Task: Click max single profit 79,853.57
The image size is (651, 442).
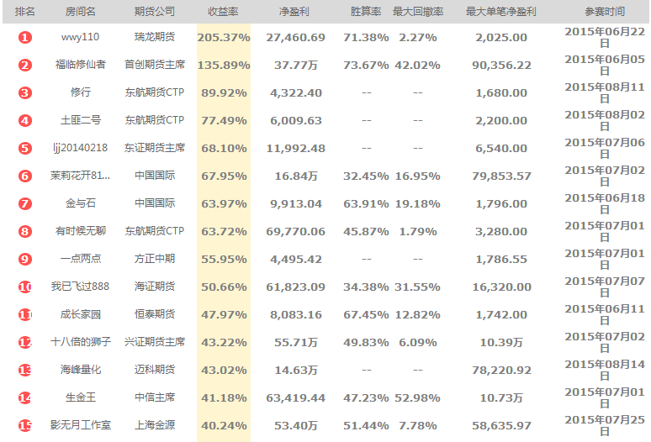Action: pos(501,176)
